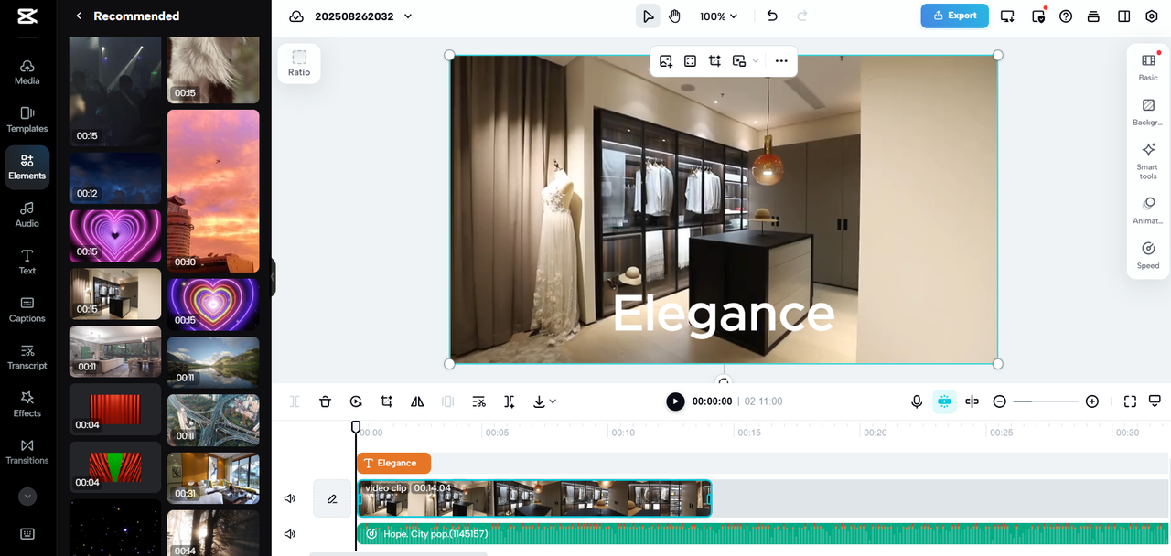Switch to the Audio tab
The image size is (1171, 556).
pos(27,214)
